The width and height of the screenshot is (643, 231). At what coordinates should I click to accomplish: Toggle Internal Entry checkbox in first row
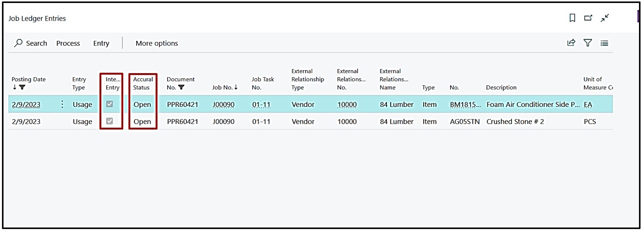(x=110, y=104)
